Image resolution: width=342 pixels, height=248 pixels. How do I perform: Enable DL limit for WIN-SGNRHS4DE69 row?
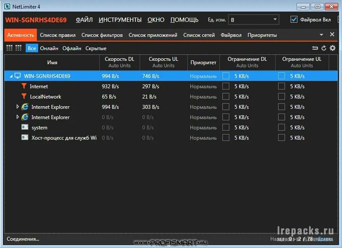tap(226, 76)
